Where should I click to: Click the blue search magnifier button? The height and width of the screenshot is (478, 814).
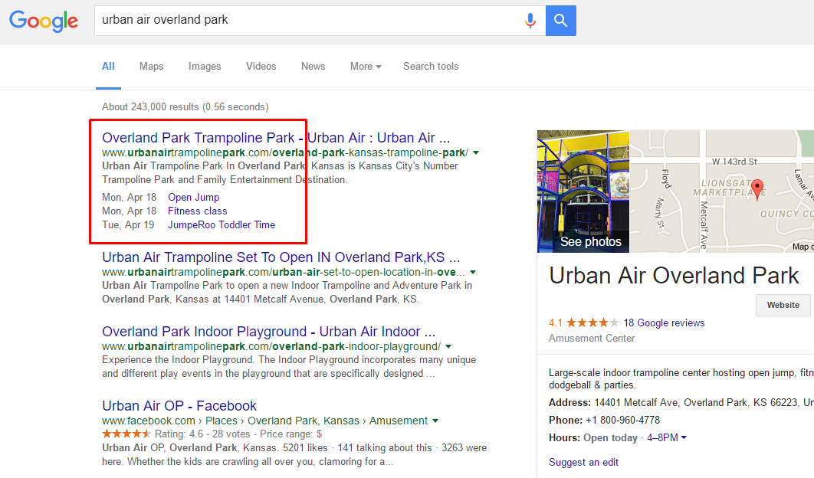click(560, 21)
